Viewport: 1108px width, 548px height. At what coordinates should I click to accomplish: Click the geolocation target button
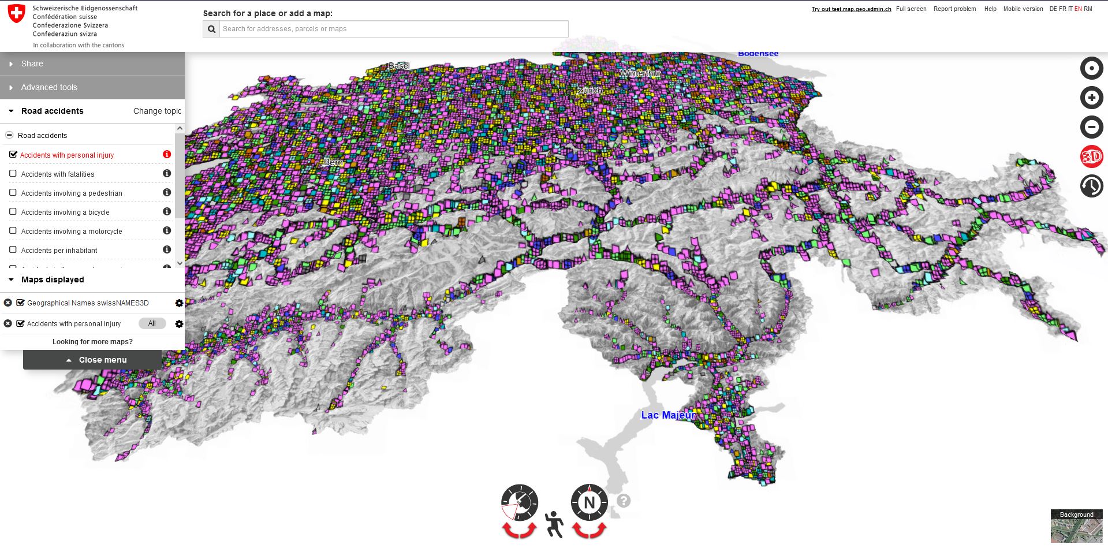tap(1091, 68)
